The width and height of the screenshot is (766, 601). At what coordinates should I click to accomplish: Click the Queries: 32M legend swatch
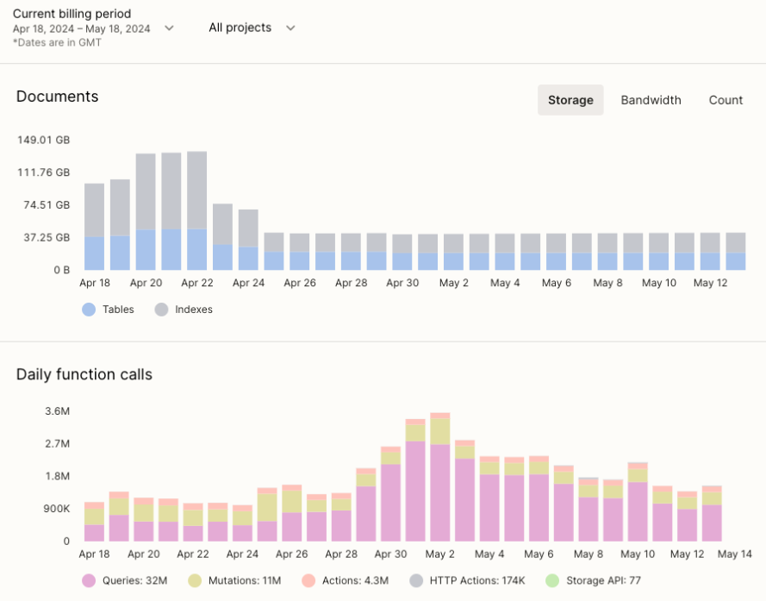click(89, 580)
